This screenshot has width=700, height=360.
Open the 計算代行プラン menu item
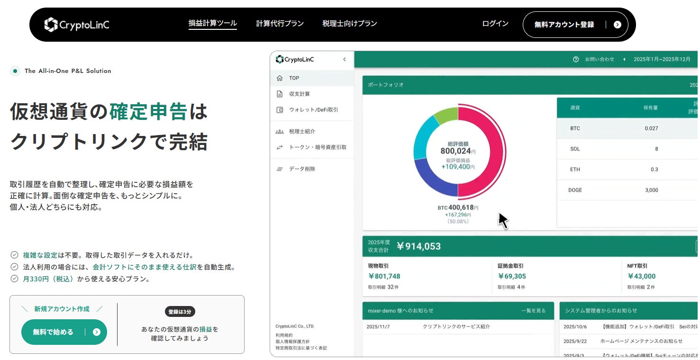[279, 23]
